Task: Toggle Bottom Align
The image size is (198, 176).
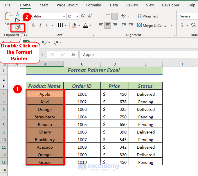Action: (x=114, y=16)
